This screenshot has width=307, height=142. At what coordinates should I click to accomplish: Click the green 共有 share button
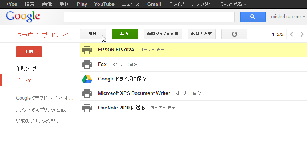[125, 34]
